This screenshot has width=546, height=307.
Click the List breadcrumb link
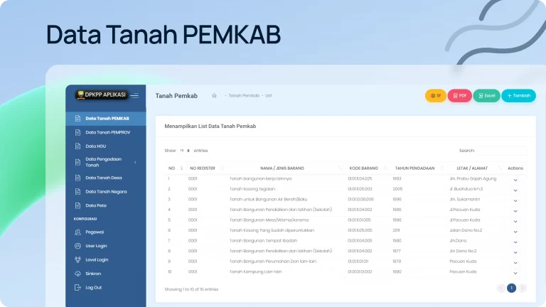tap(269, 96)
